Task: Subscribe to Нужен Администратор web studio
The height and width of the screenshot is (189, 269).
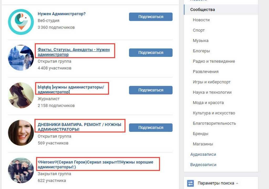Action: [x=151, y=17]
